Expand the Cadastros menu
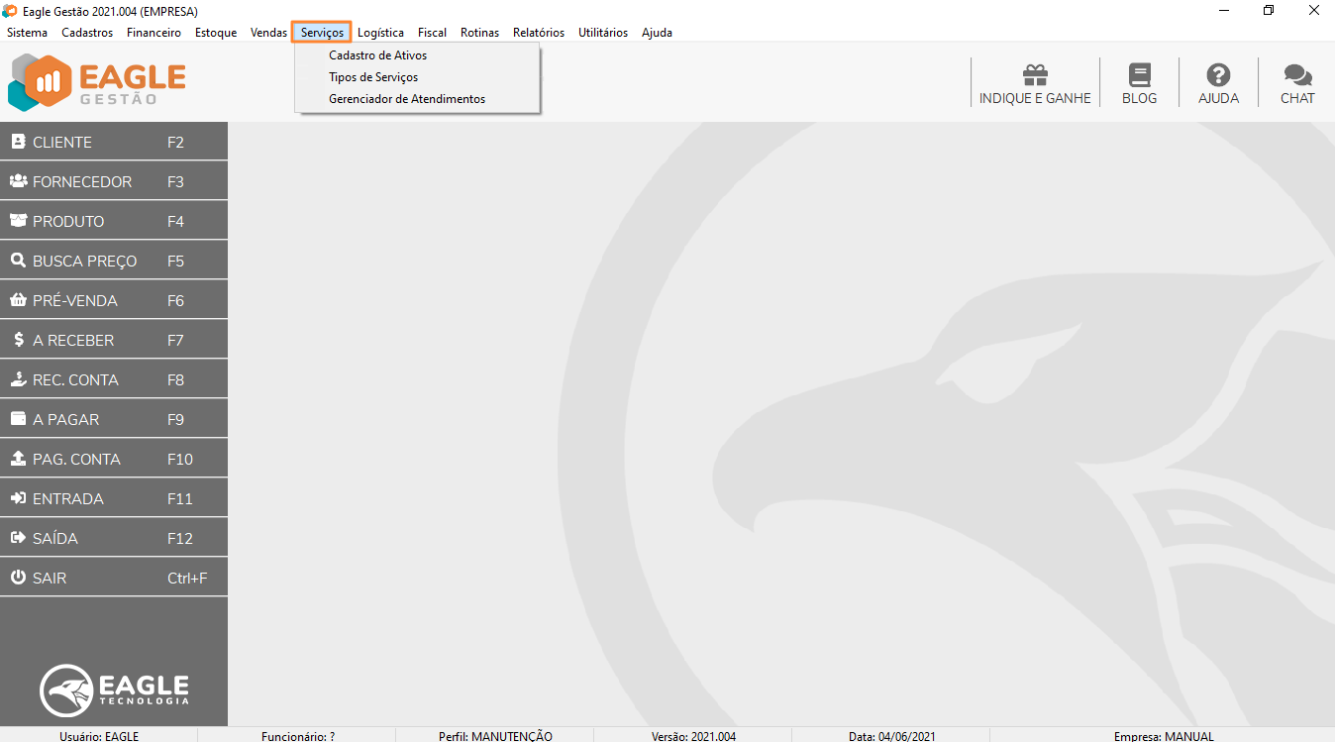Screen dimensions: 1335x742 [87, 33]
